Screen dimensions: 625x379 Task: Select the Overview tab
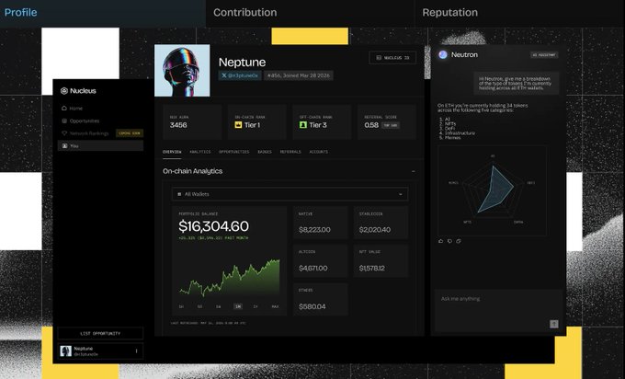coord(172,152)
